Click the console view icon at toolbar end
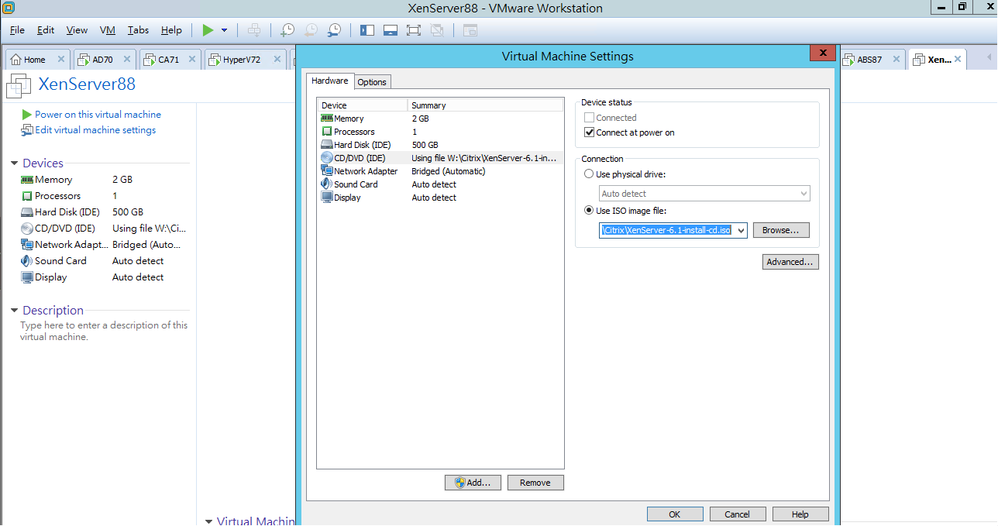Image resolution: width=998 pixels, height=526 pixels. 470,30
